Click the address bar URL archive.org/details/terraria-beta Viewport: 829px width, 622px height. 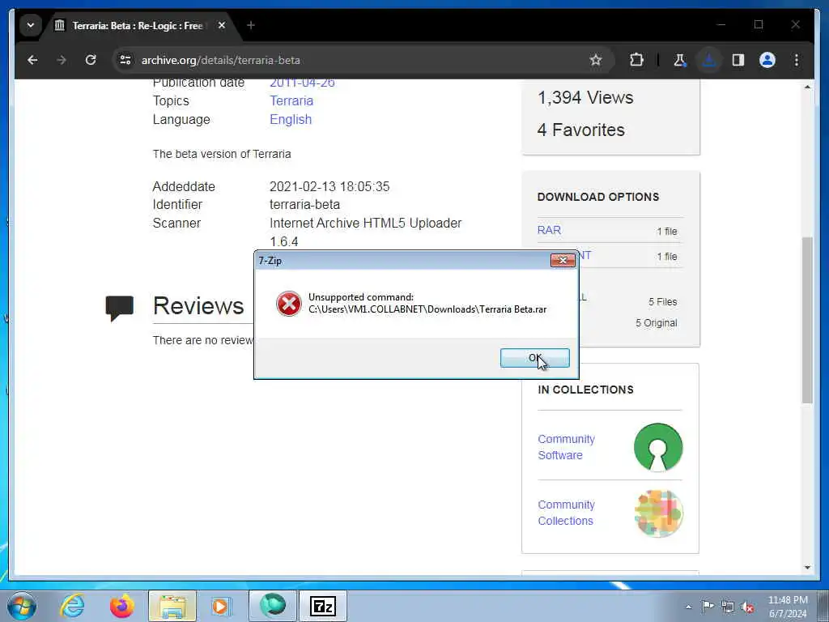tap(220, 60)
